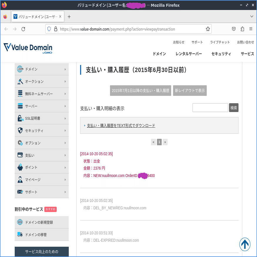Screen dimensions: 257x257
Task: Open the レンタルサーバー top navigation menu
Action: point(189,54)
